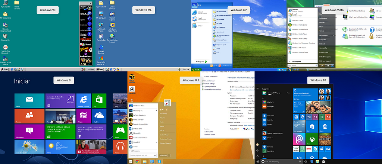Open Internet Explorer on Windows ME desktop
This screenshot has width=382, height=164.
pos(101,49)
